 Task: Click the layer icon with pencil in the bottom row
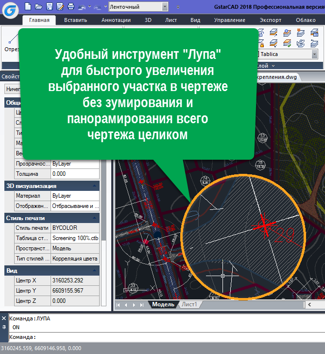click(x=274, y=43)
